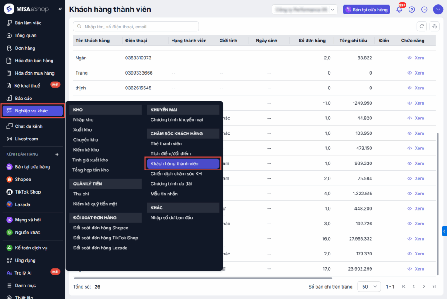Open user avatar menu
The width and height of the screenshot is (447, 299).
438,10
